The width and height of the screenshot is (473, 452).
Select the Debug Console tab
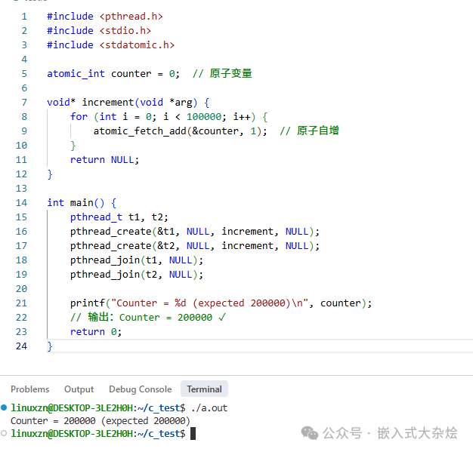pyautogui.click(x=141, y=389)
